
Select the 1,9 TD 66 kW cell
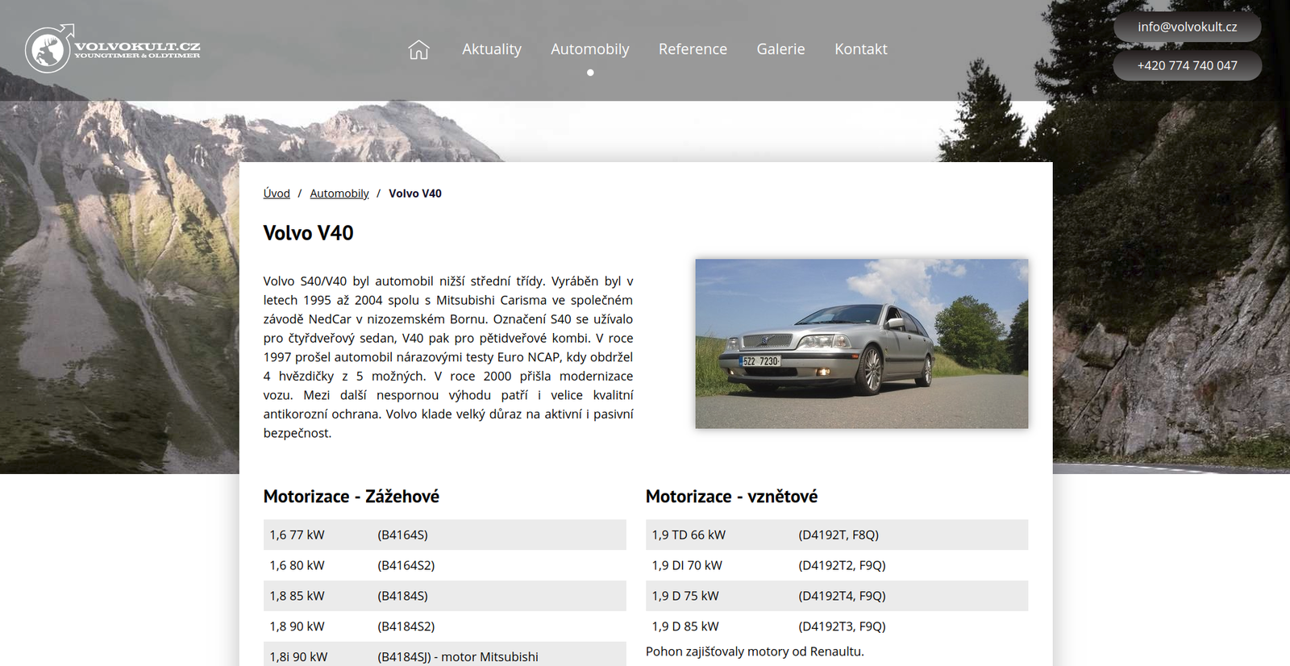point(719,535)
